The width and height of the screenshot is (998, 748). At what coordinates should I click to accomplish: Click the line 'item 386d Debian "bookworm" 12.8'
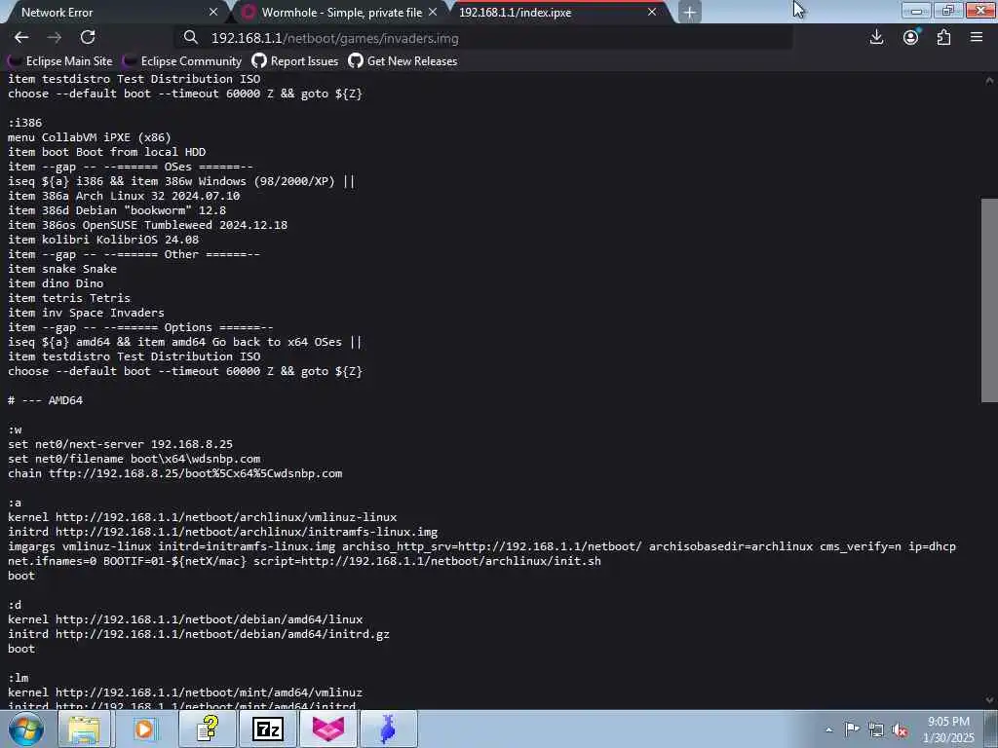[117, 210]
